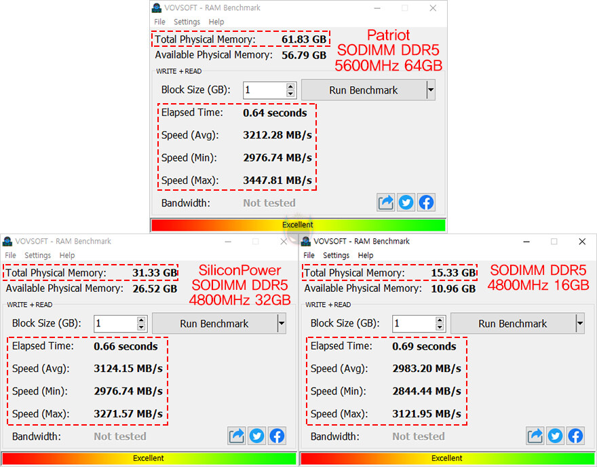Screen dimensions: 597x467
Task: Click the Facebook icon in the 16GB window
Action: point(575,436)
